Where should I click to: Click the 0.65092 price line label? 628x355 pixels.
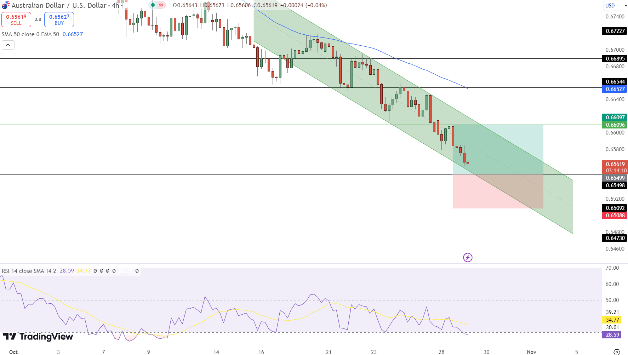(x=615, y=208)
